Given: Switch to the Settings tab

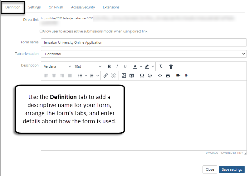Looking at the screenshot, I should [34, 7].
